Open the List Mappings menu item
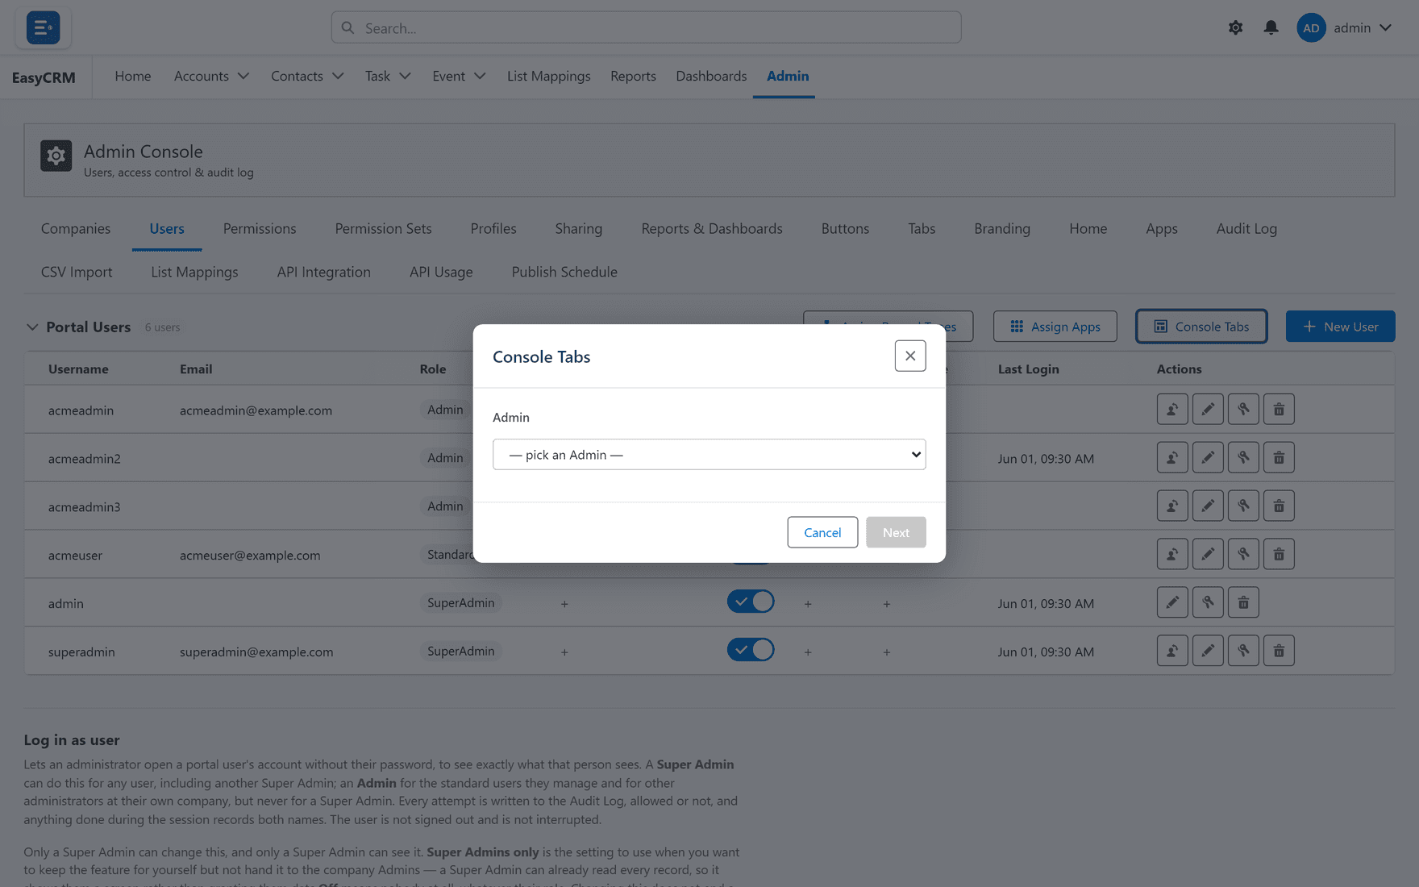This screenshot has width=1419, height=887. (x=548, y=76)
